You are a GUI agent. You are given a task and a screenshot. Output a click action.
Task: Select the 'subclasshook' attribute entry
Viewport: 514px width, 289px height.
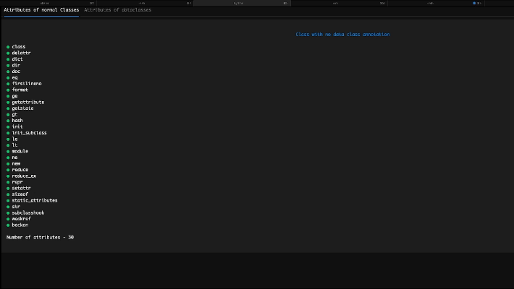click(28, 212)
